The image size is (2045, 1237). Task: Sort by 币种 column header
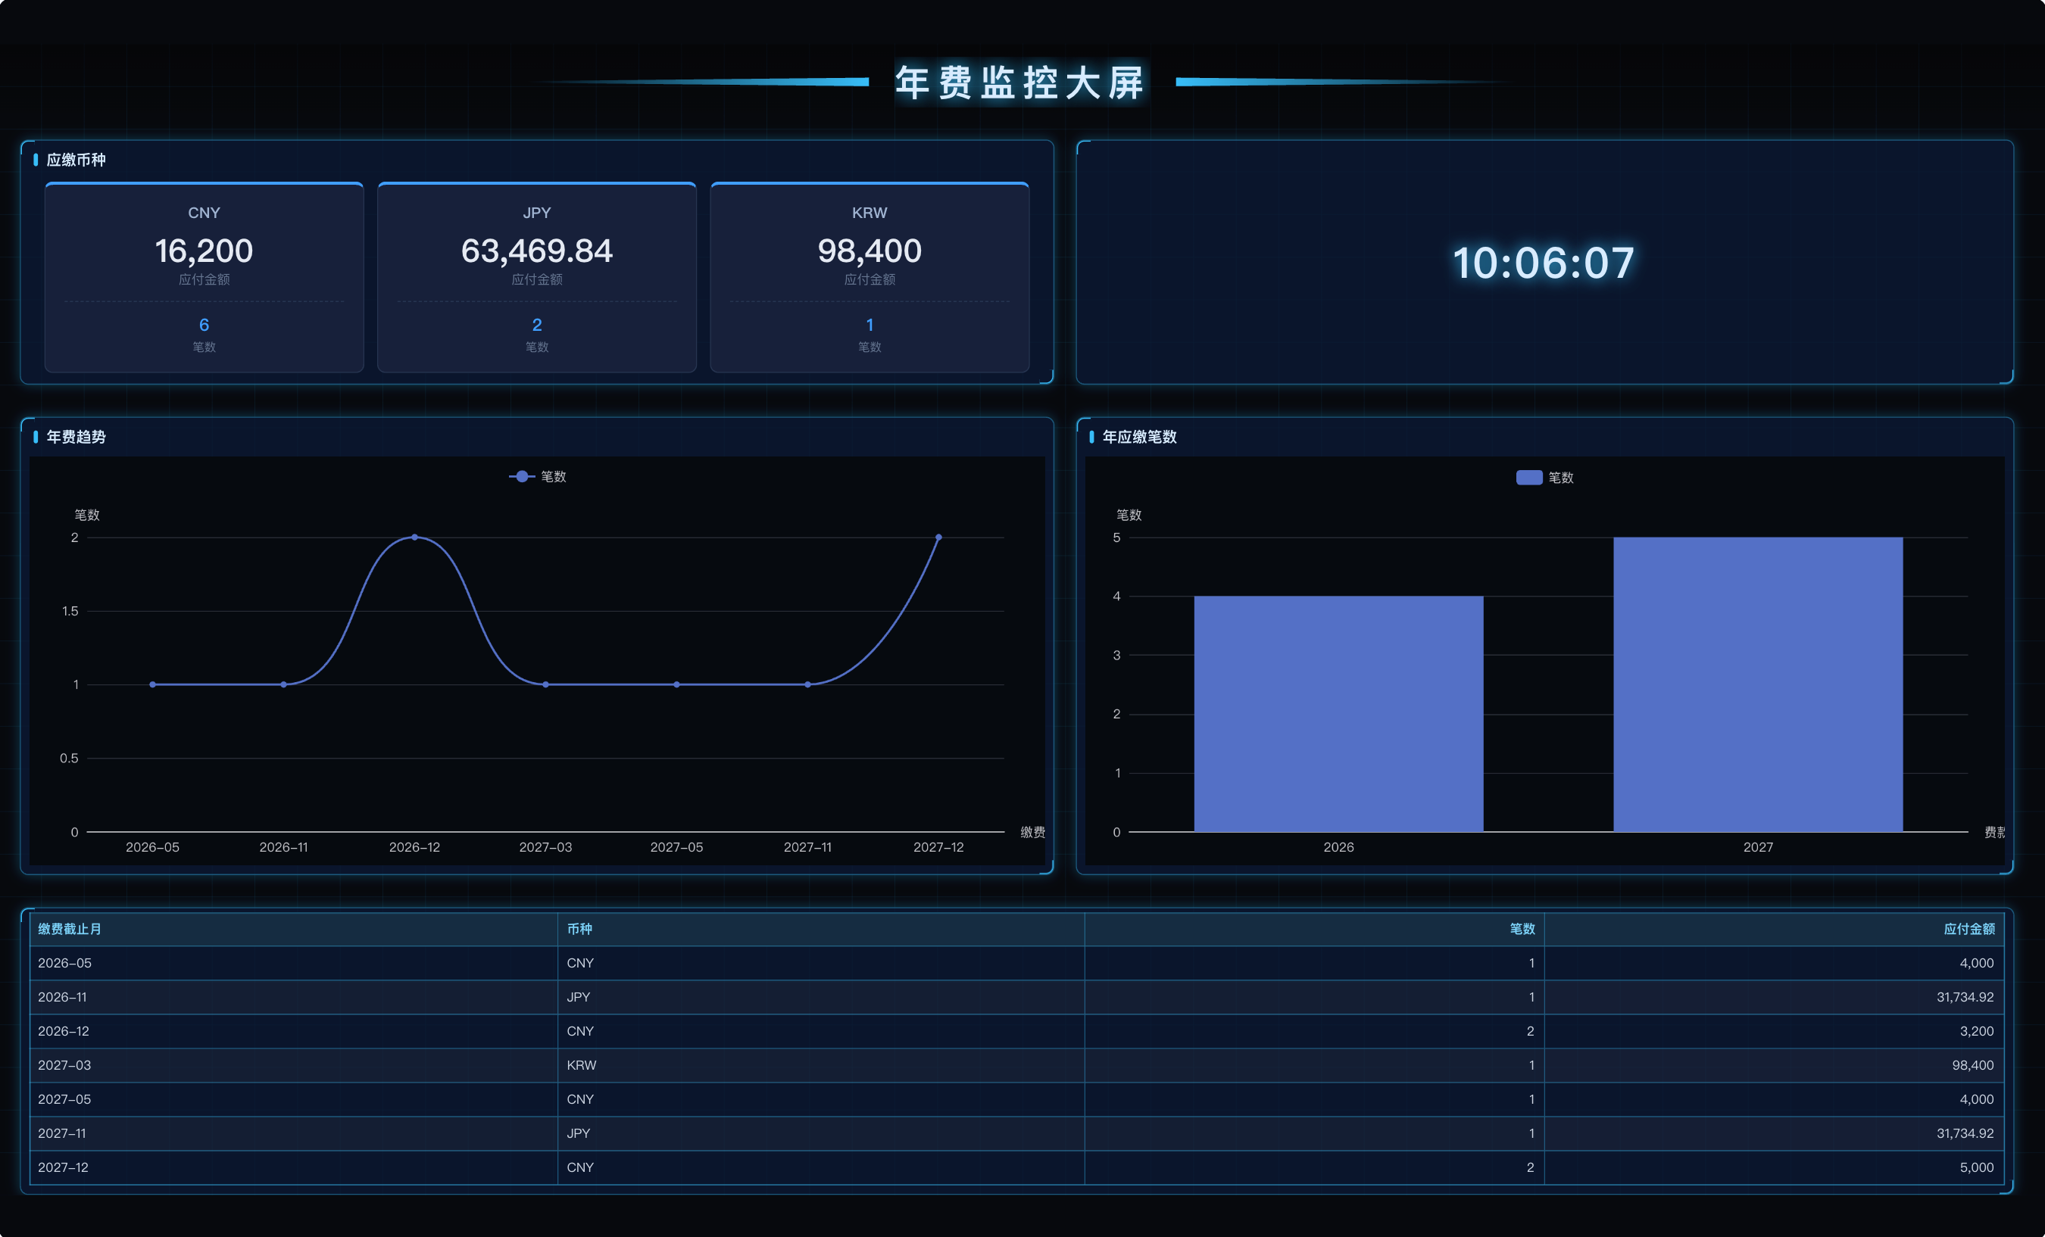[579, 928]
